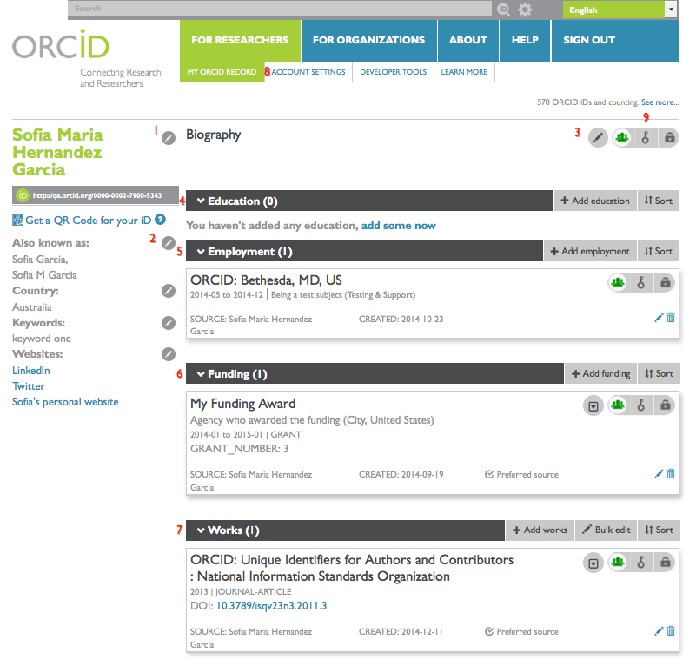Delete My Funding Award entry
This screenshot has height=672, width=696.
(x=671, y=474)
